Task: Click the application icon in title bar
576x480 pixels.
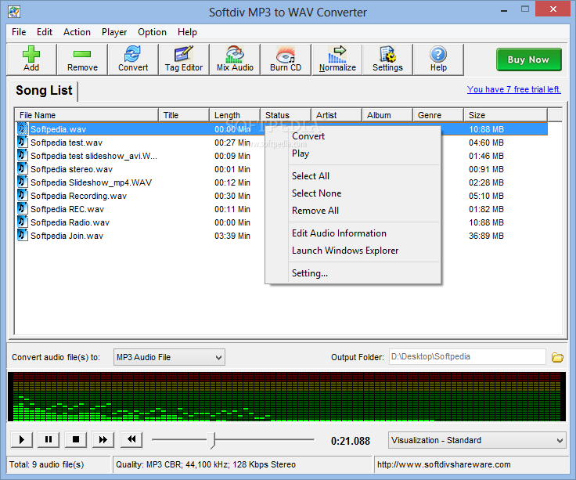Action: 14,12
